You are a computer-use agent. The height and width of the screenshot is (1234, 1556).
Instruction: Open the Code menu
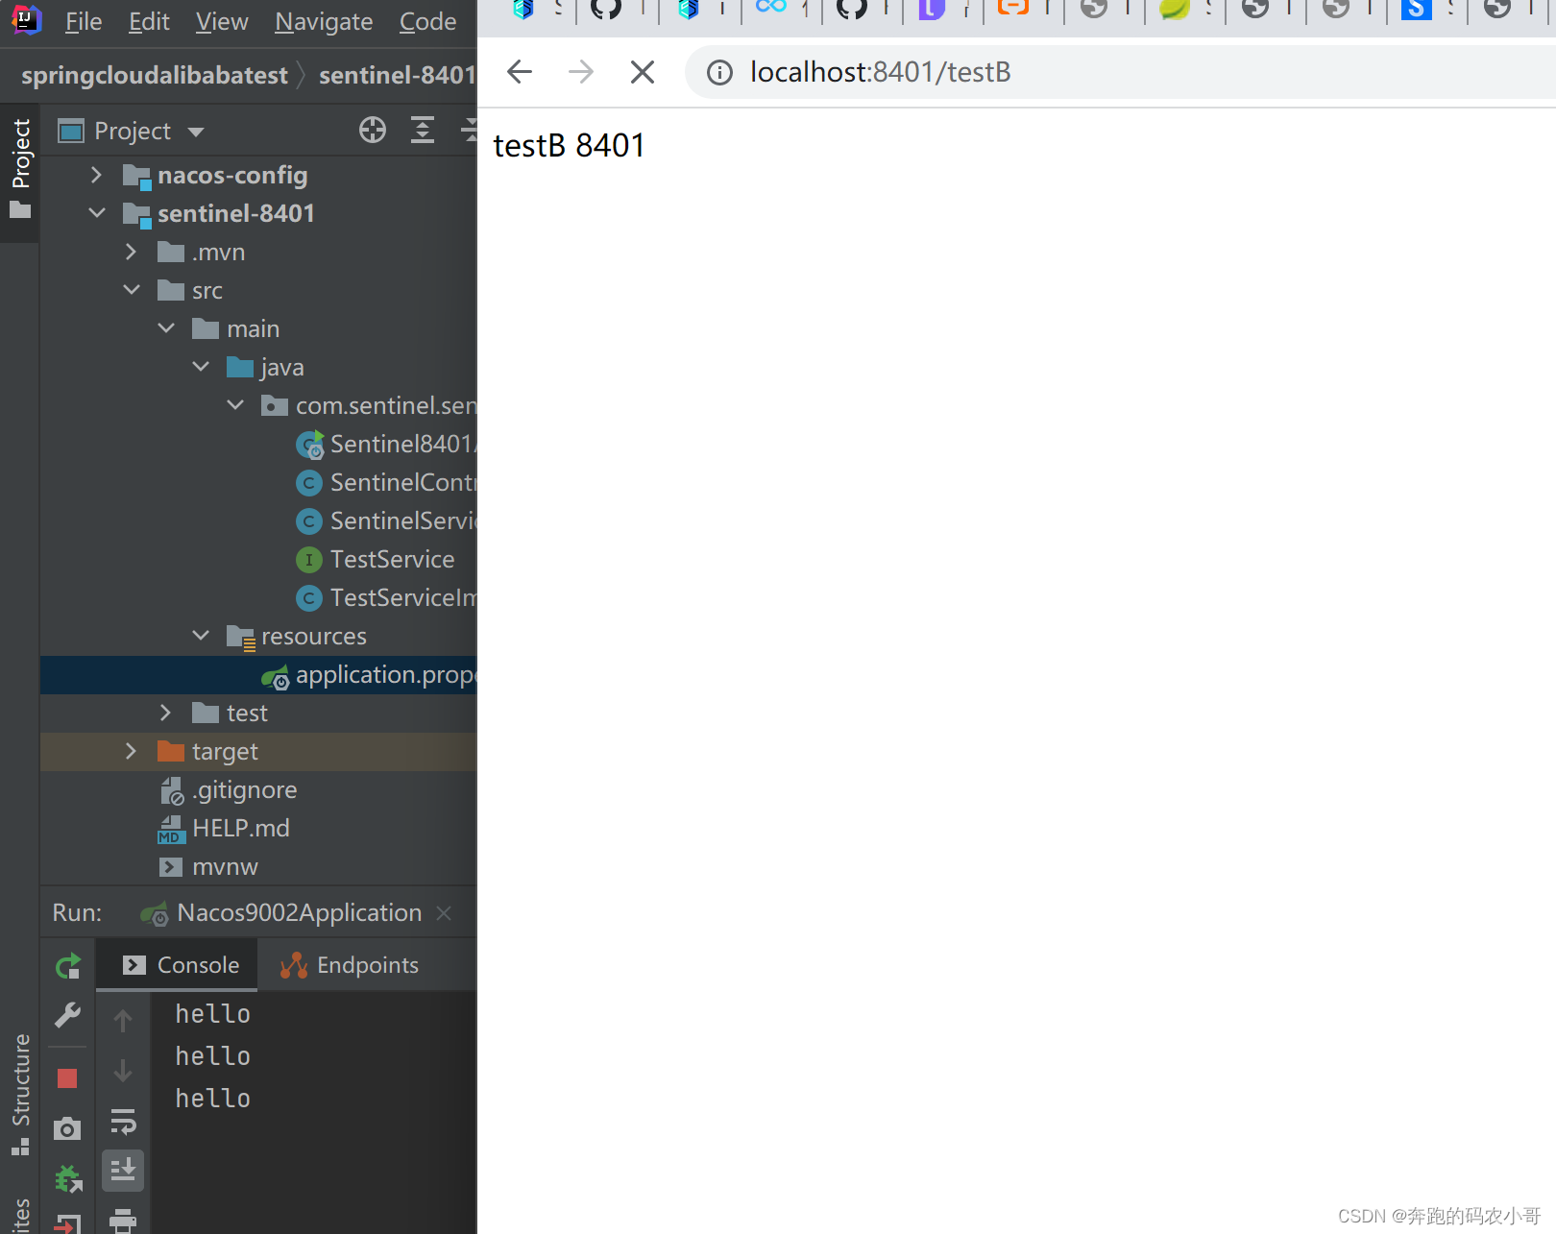427,21
